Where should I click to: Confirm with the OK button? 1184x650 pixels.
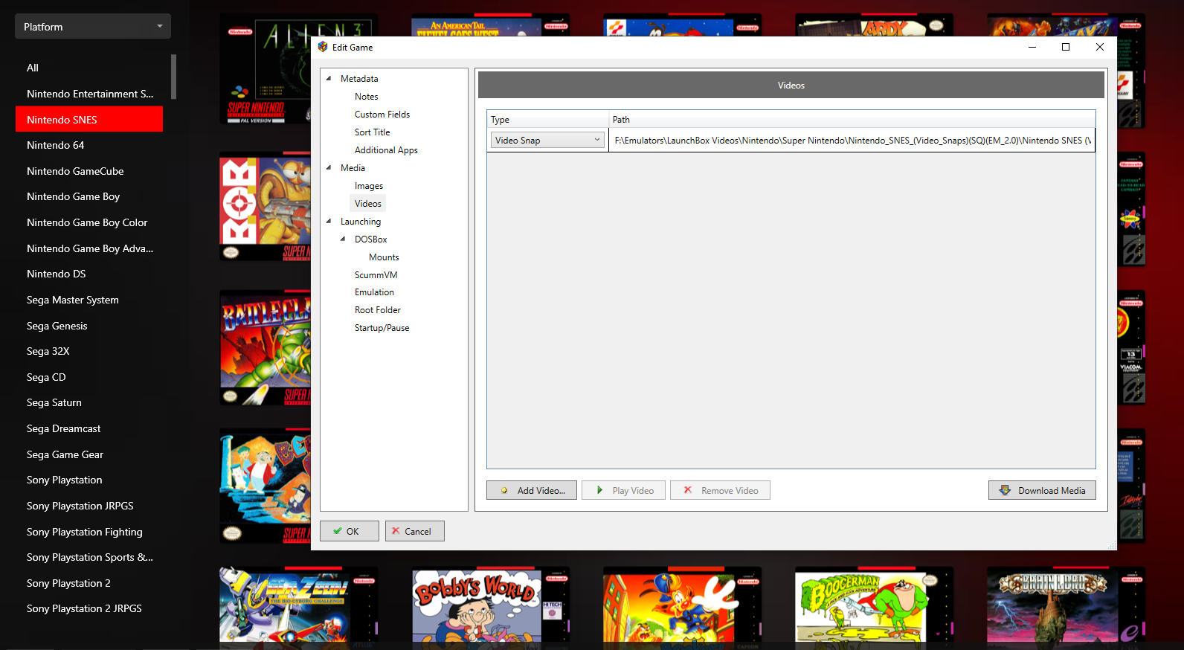click(x=350, y=531)
